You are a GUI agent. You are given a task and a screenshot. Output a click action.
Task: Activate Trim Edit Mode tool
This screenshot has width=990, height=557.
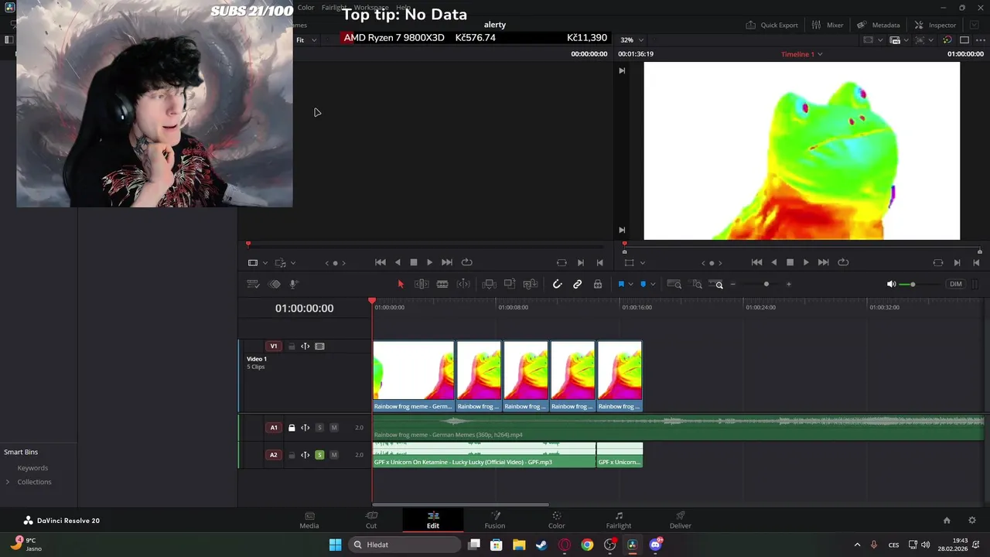tap(422, 285)
